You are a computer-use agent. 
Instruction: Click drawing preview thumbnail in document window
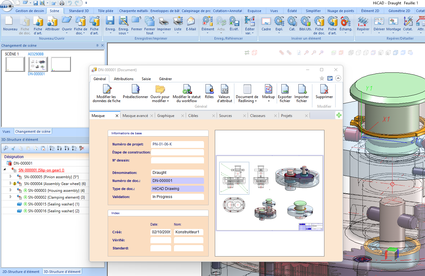269,193
